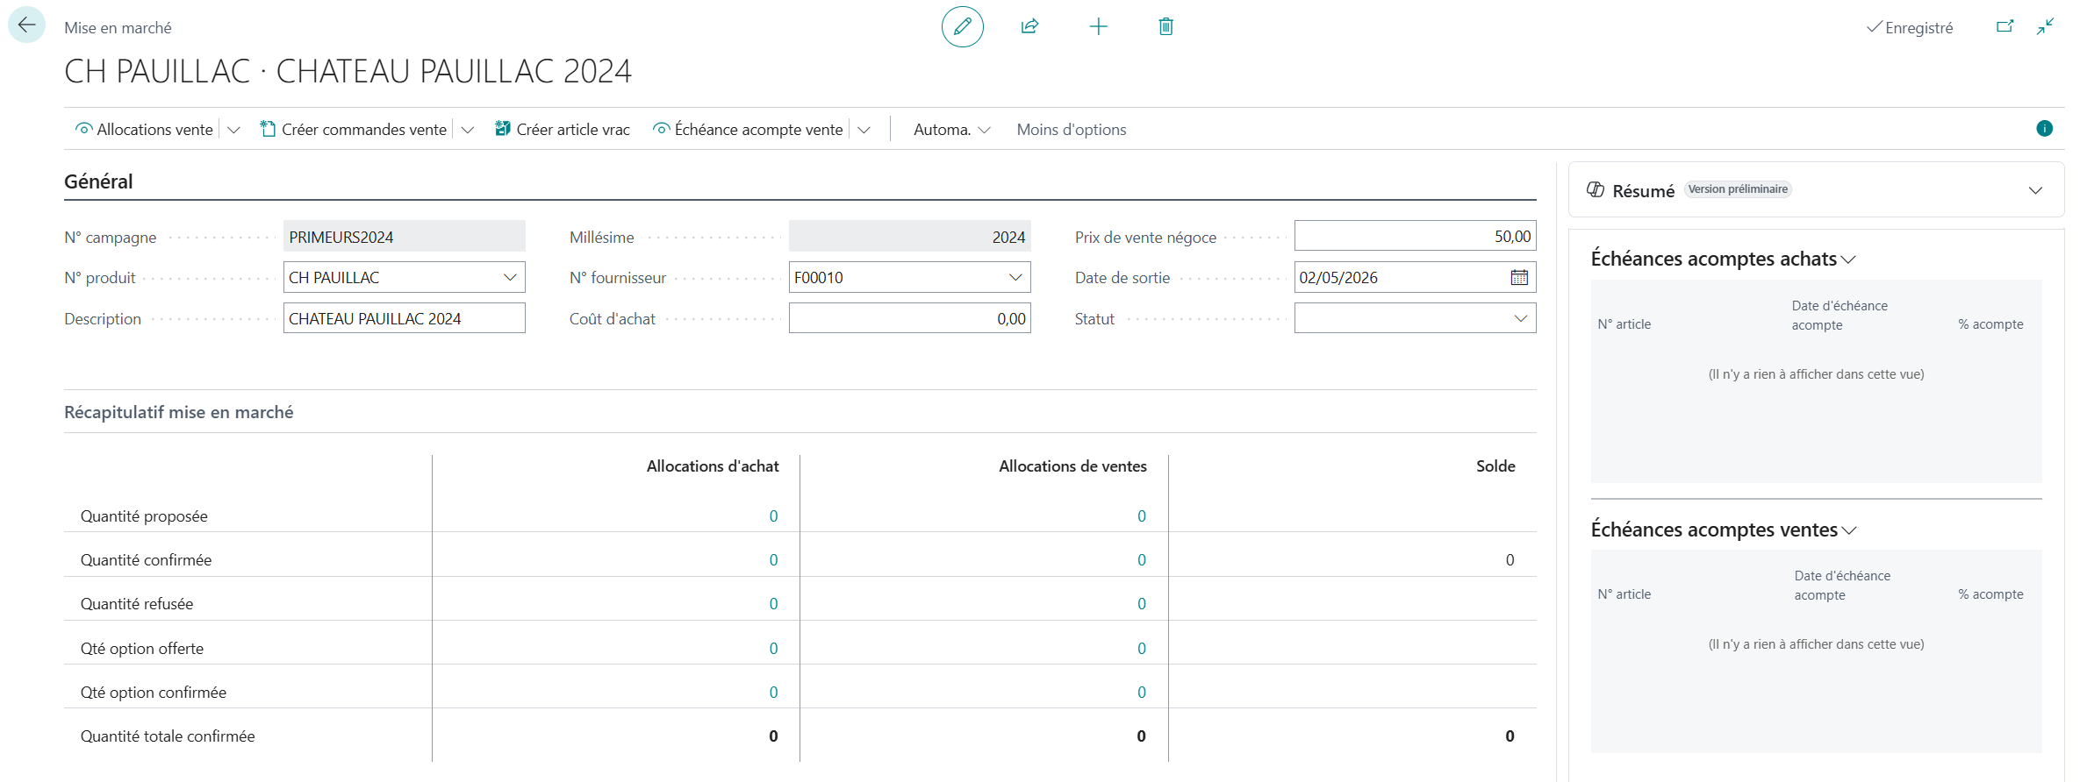
Task: Open page in new window icon
Action: coord(2005,26)
